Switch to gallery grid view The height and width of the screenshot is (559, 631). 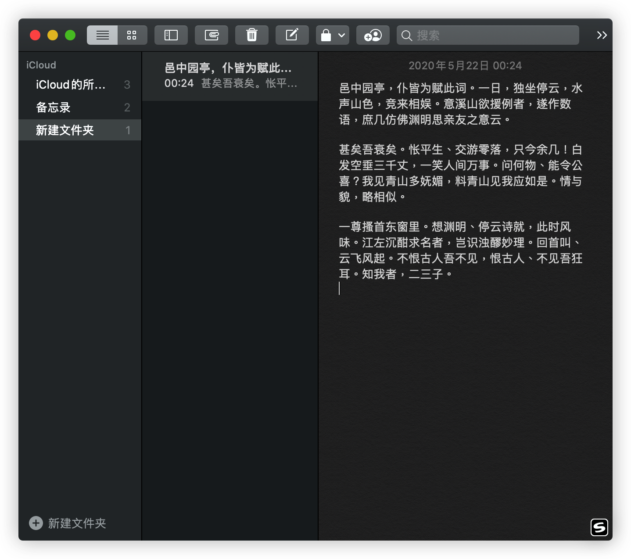tap(132, 35)
